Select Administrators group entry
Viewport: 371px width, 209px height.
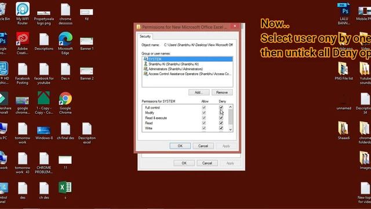click(188, 69)
